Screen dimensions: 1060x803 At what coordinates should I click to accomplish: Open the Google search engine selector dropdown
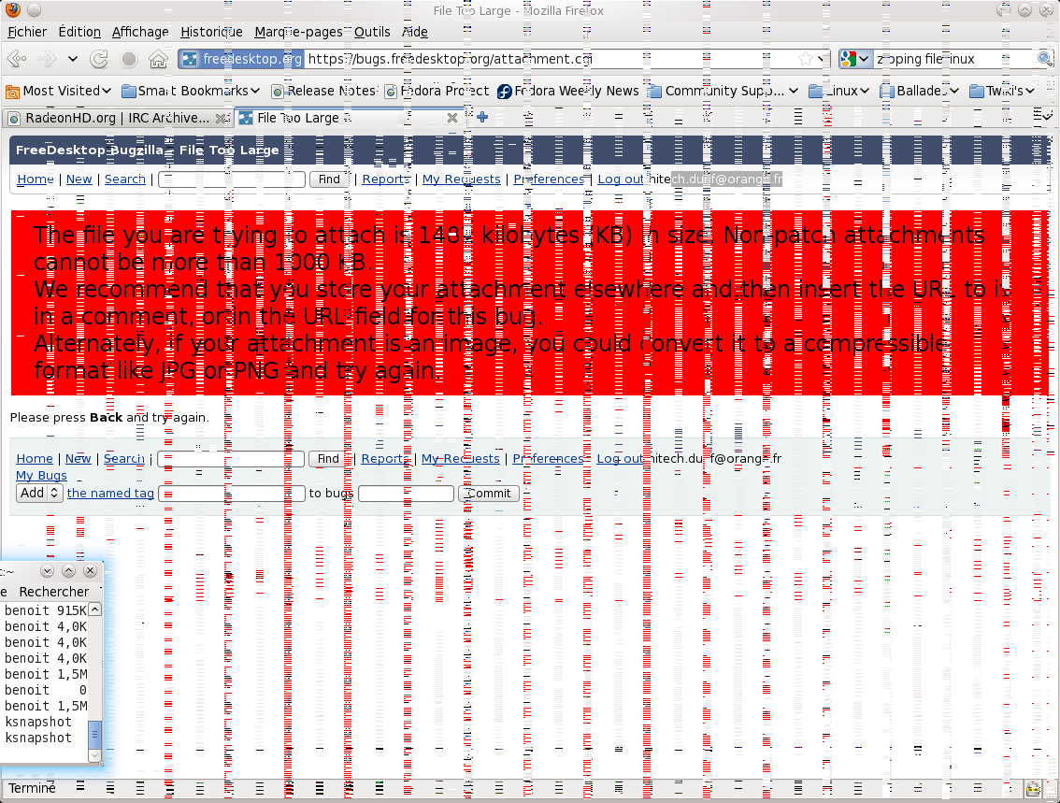pyautogui.click(x=855, y=59)
